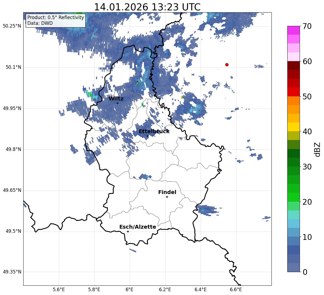Viewport: 324px width, 295px height.
Task: Click the 'Product: 0.5° Reflectivity' label
Action: coord(56,17)
